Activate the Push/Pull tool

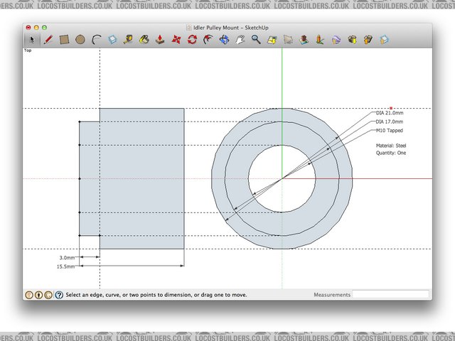point(161,40)
